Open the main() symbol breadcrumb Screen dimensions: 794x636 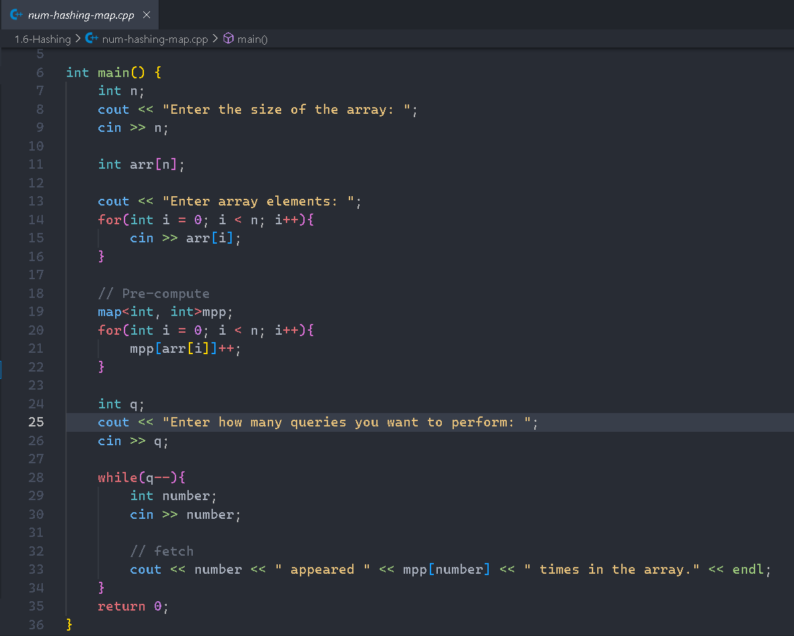252,39
